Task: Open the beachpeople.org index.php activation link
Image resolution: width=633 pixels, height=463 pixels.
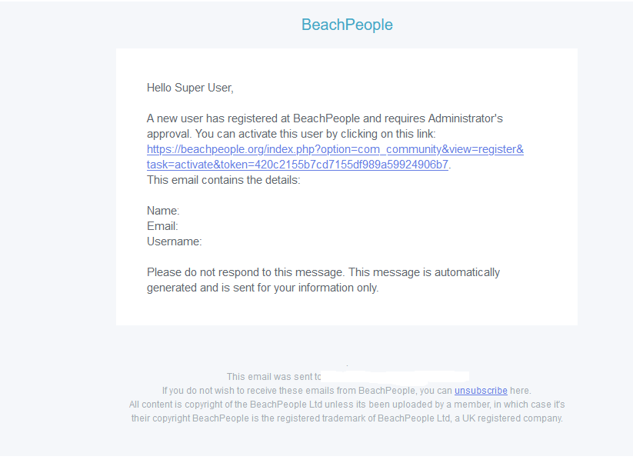Action: pyautogui.click(x=335, y=149)
